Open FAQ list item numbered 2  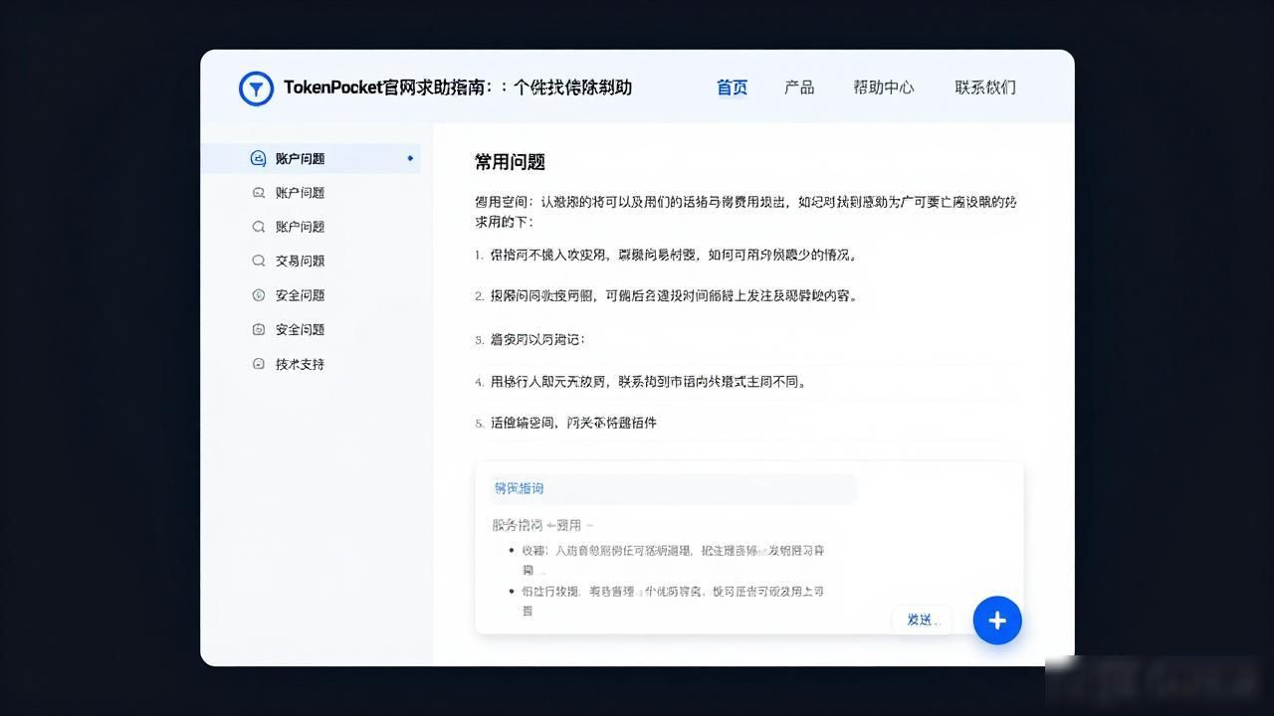(665, 295)
